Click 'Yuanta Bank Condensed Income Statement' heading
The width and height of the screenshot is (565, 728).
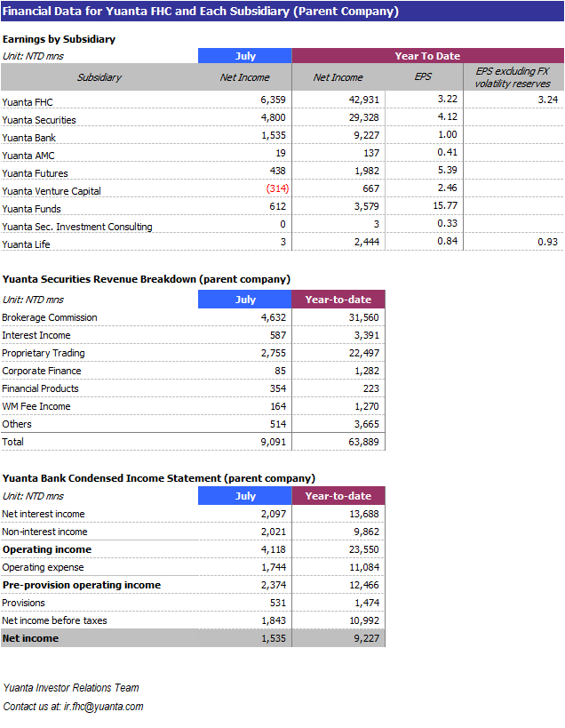pos(159,478)
